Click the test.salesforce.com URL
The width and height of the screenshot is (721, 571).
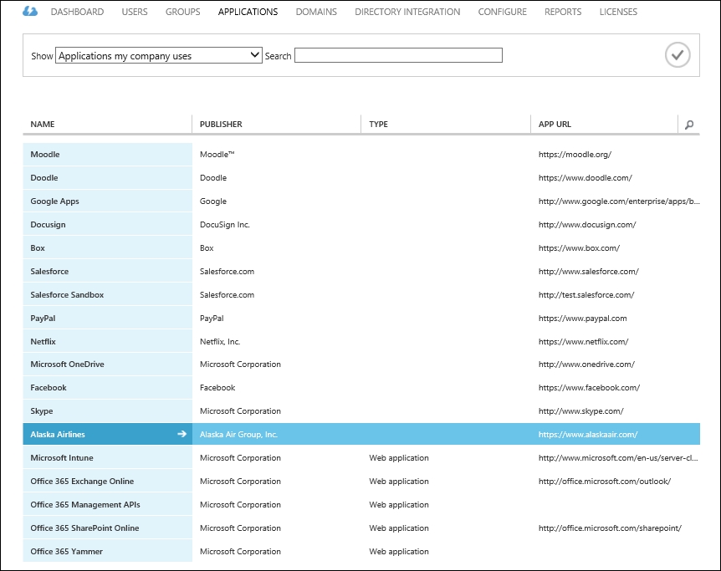point(586,294)
